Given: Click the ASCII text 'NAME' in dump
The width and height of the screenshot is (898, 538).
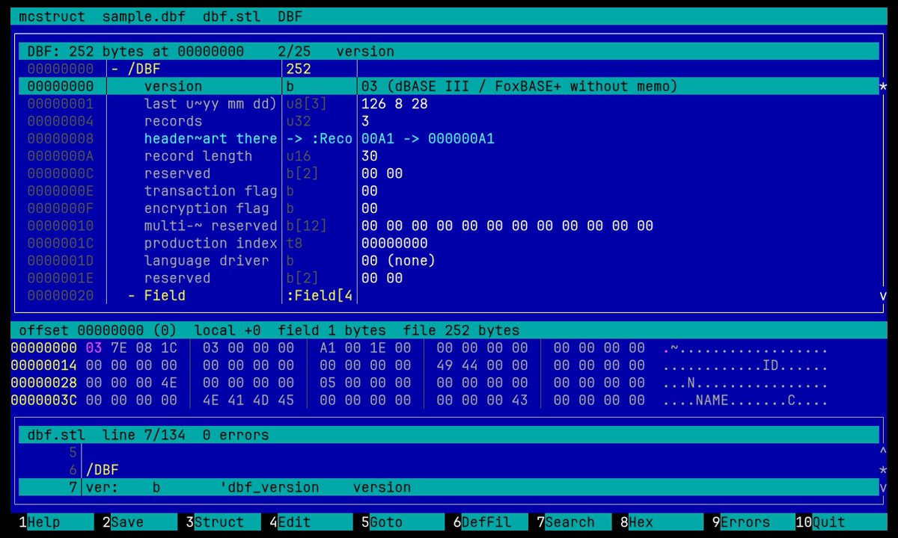Looking at the screenshot, I should click(712, 401).
